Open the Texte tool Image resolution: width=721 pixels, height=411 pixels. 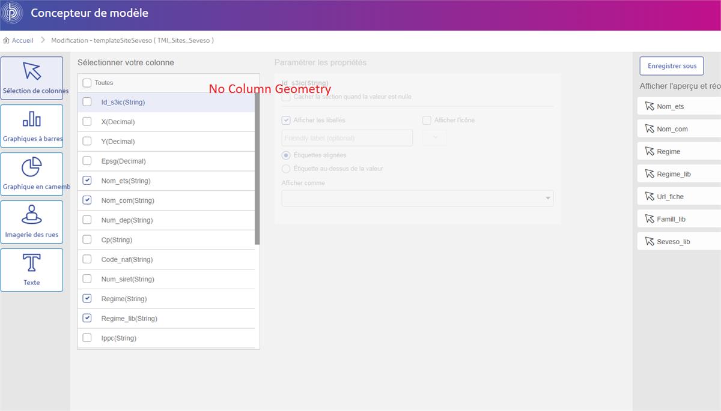pos(32,270)
